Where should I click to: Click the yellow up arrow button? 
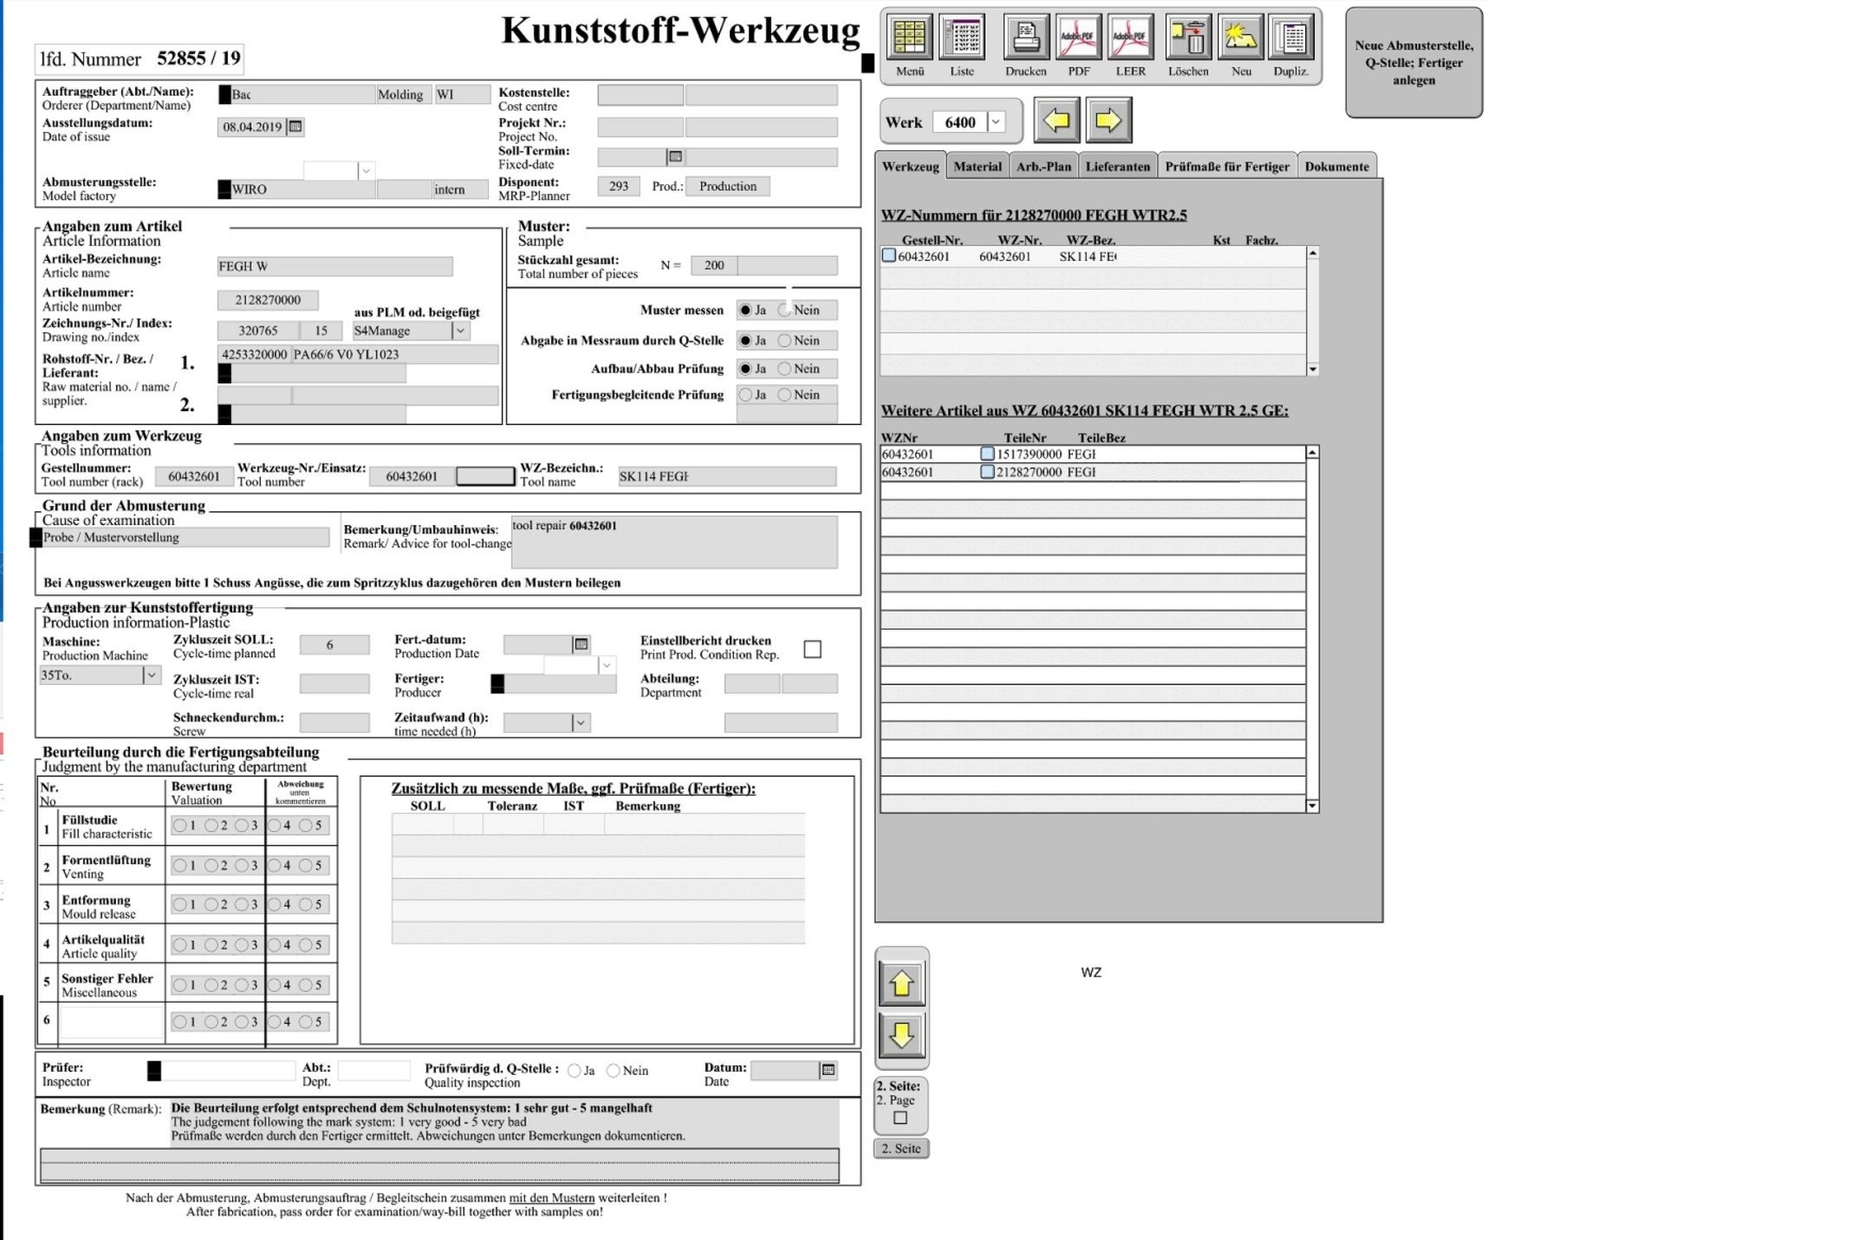[x=901, y=984]
